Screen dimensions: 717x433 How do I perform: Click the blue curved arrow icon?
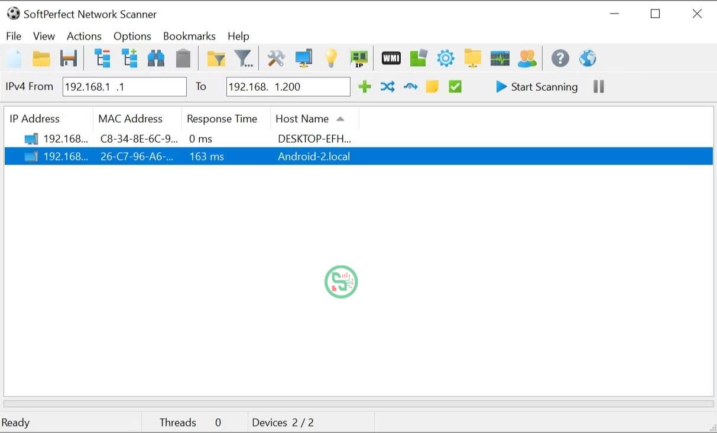click(x=410, y=87)
